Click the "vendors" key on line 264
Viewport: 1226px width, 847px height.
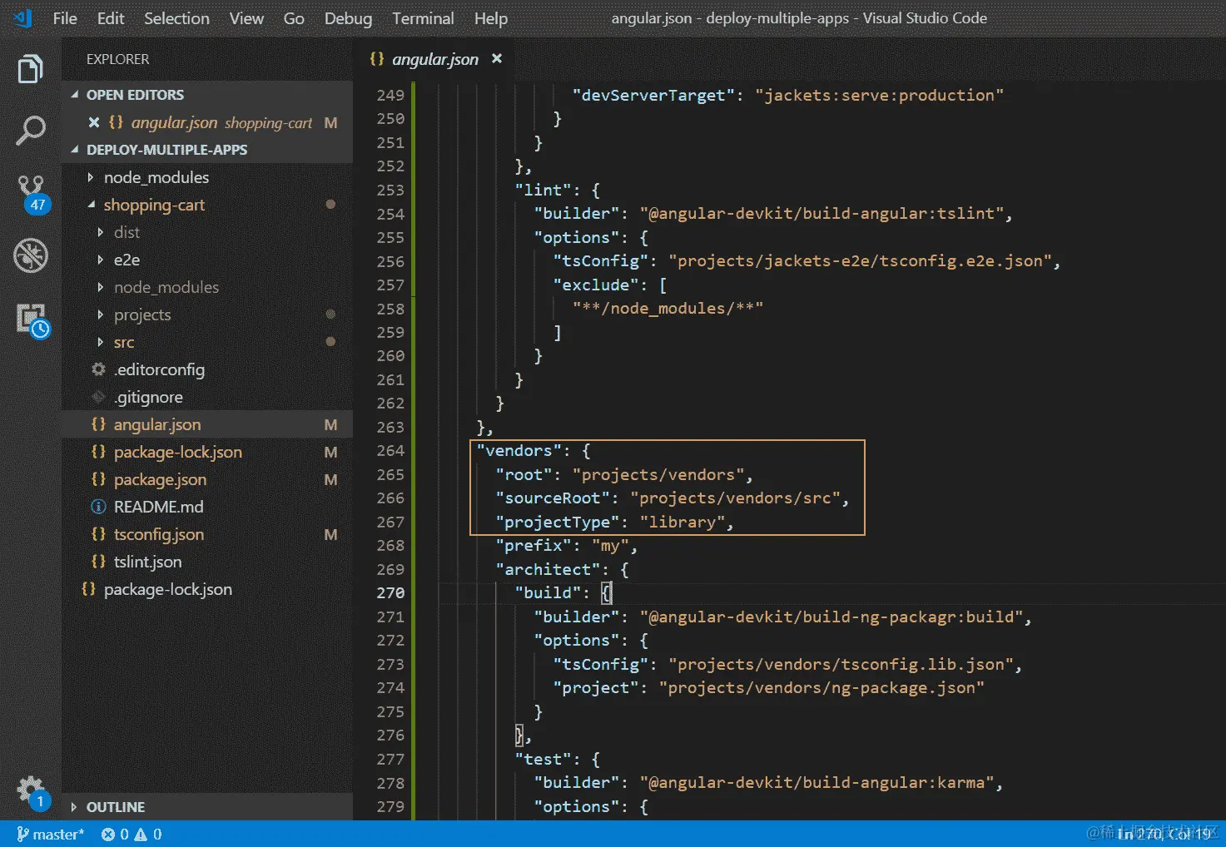point(519,450)
